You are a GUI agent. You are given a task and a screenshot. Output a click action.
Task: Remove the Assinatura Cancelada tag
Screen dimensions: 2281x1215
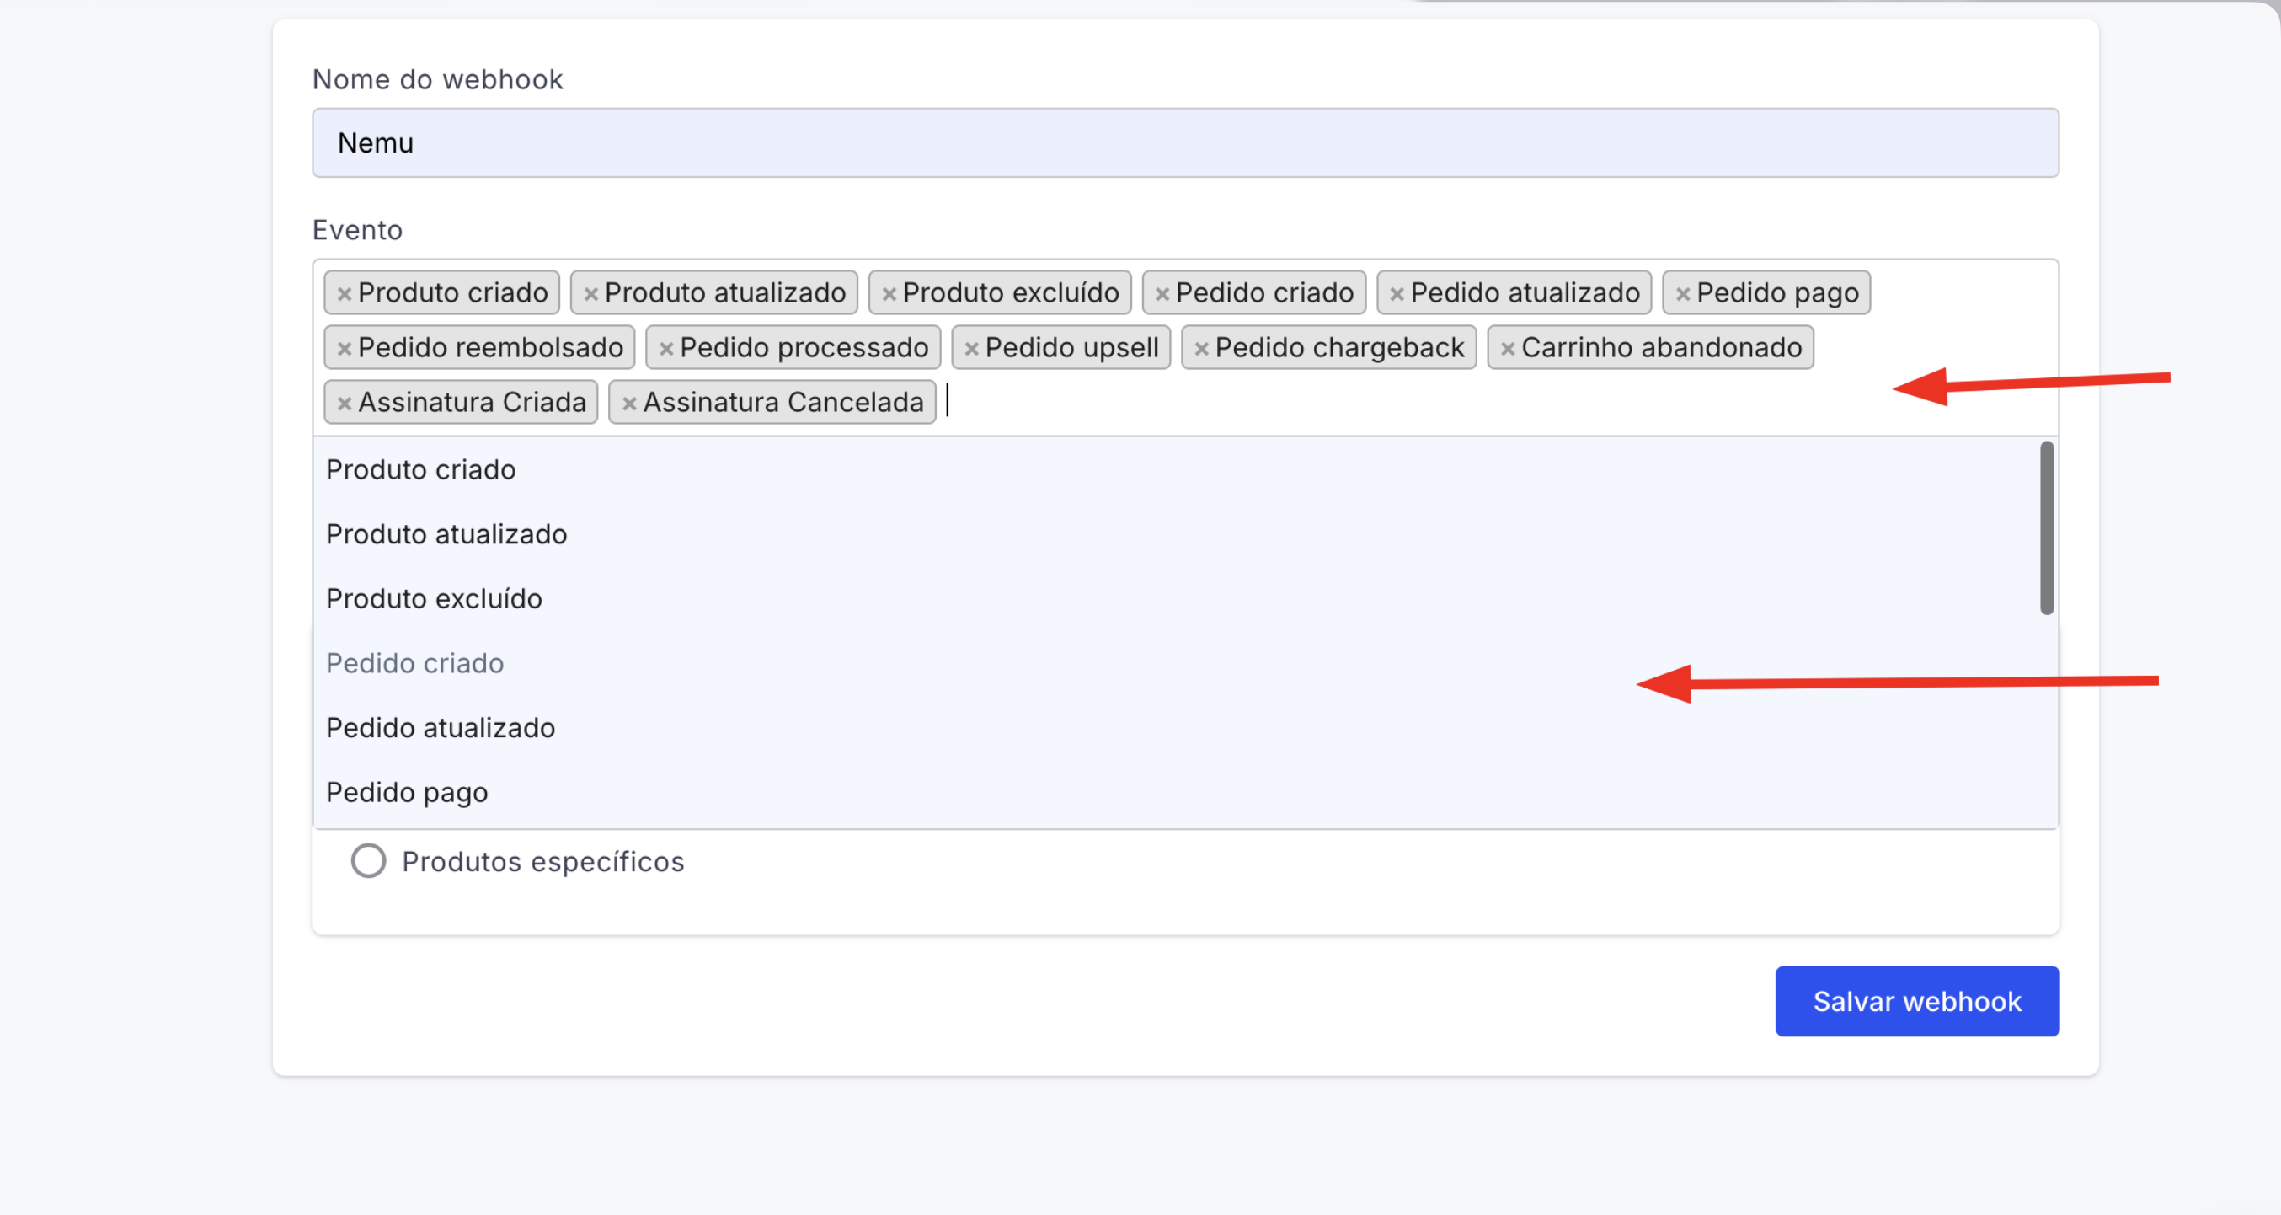(x=628, y=404)
